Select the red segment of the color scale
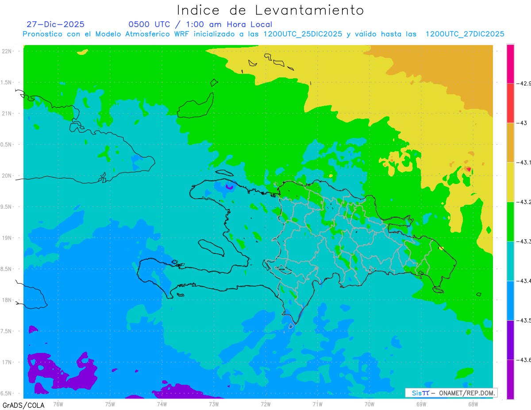 tap(510, 103)
